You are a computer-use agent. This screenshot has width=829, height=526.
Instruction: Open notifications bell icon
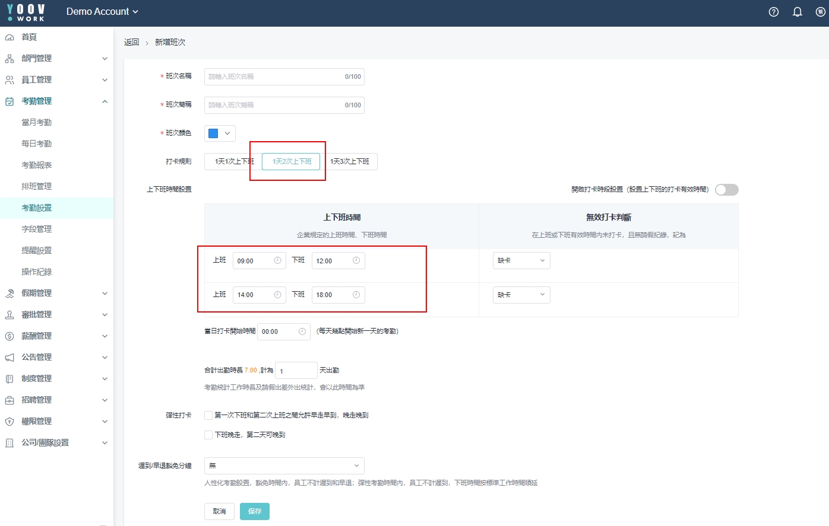click(798, 12)
